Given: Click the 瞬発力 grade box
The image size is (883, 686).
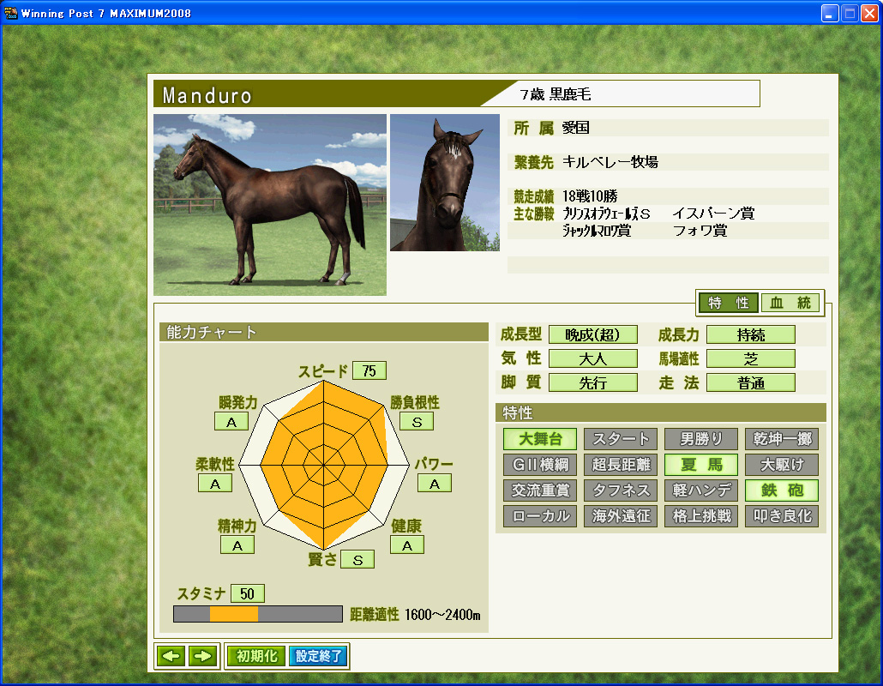Looking at the screenshot, I should (231, 422).
